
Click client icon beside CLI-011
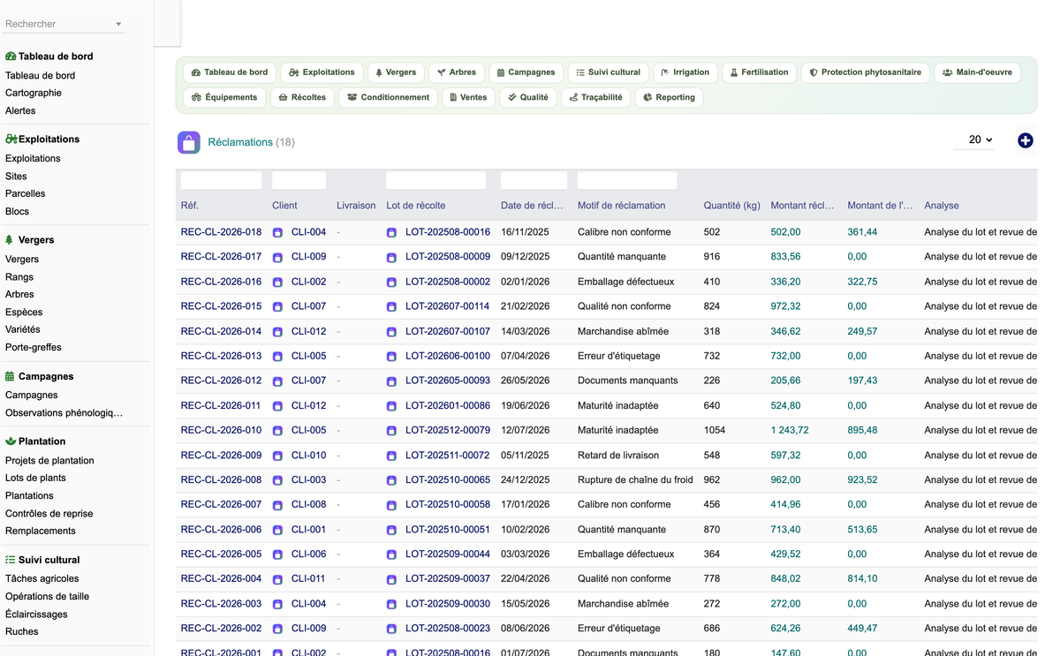(277, 580)
